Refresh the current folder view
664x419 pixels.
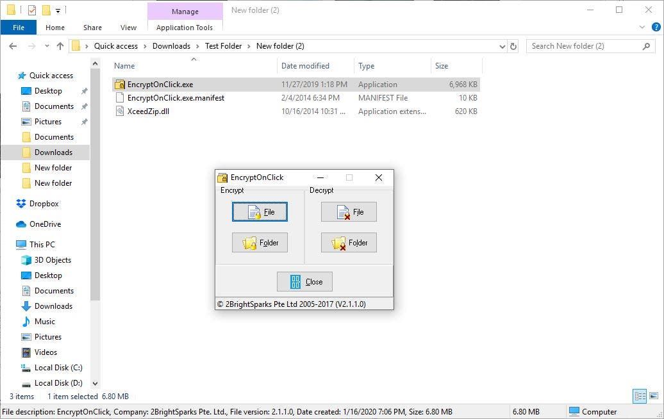pyautogui.click(x=513, y=46)
